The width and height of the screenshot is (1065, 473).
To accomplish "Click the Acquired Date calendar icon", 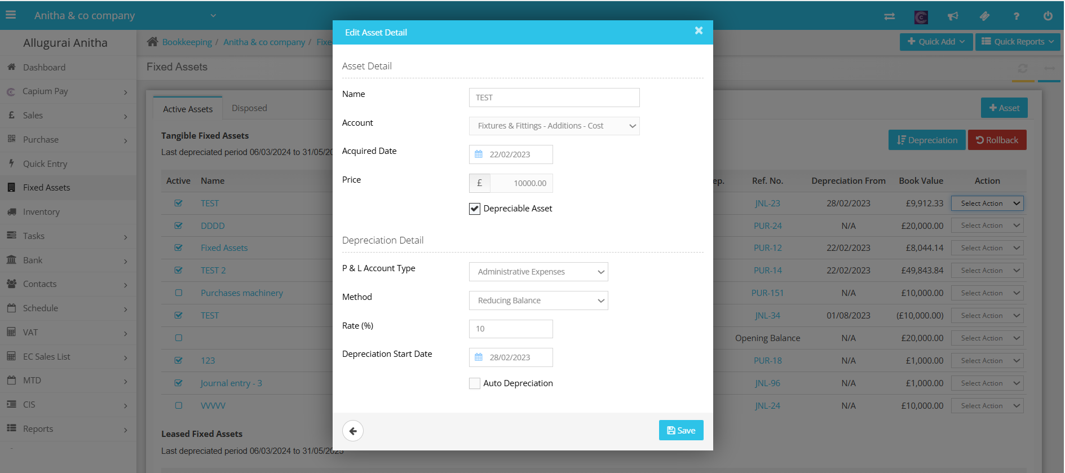I will click(479, 154).
